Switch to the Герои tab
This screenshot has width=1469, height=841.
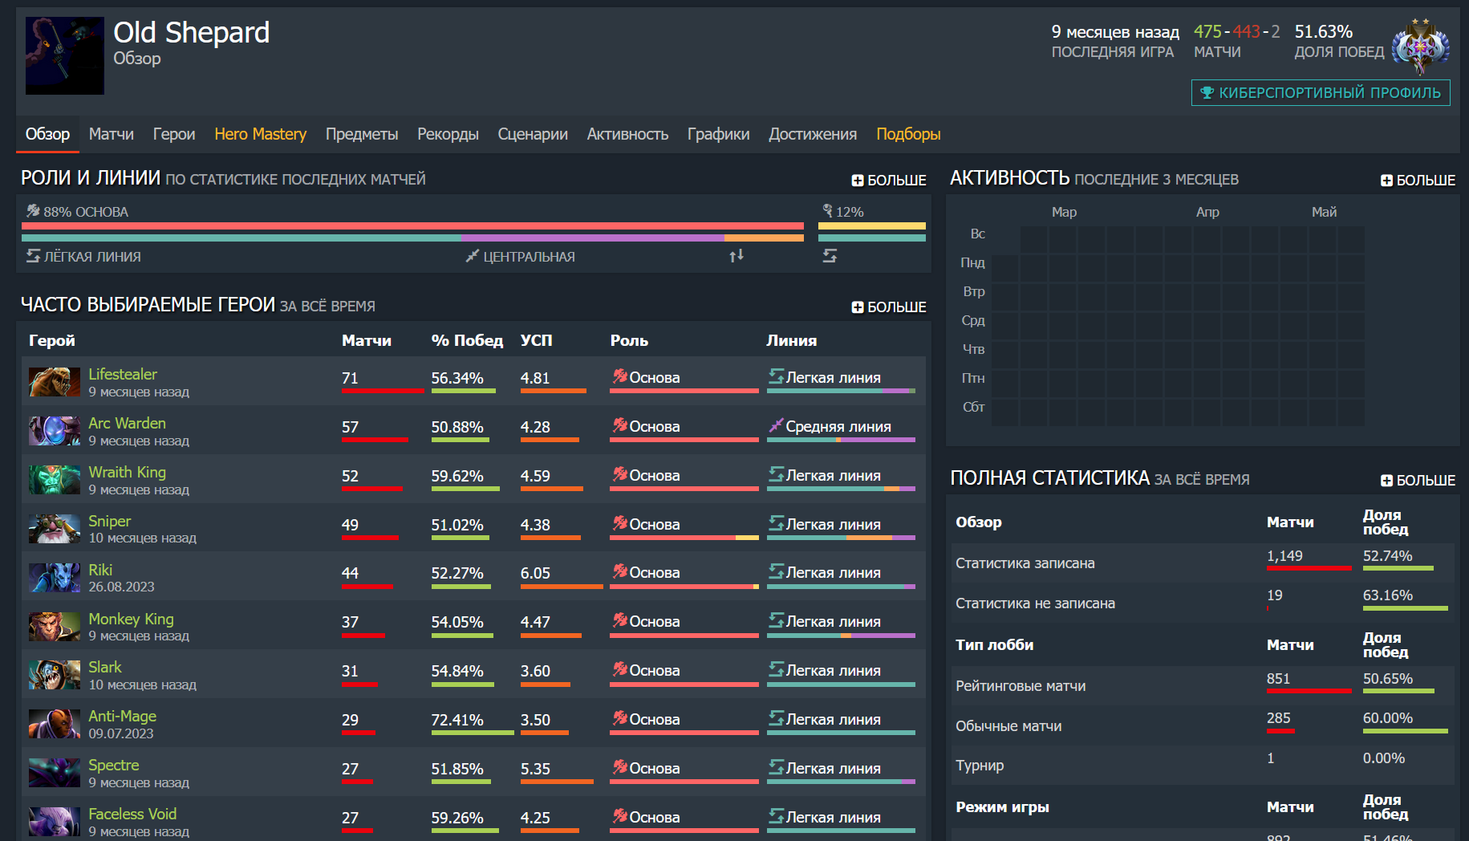point(174,134)
